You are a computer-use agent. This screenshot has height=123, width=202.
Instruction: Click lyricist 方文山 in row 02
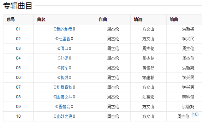click(148, 39)
